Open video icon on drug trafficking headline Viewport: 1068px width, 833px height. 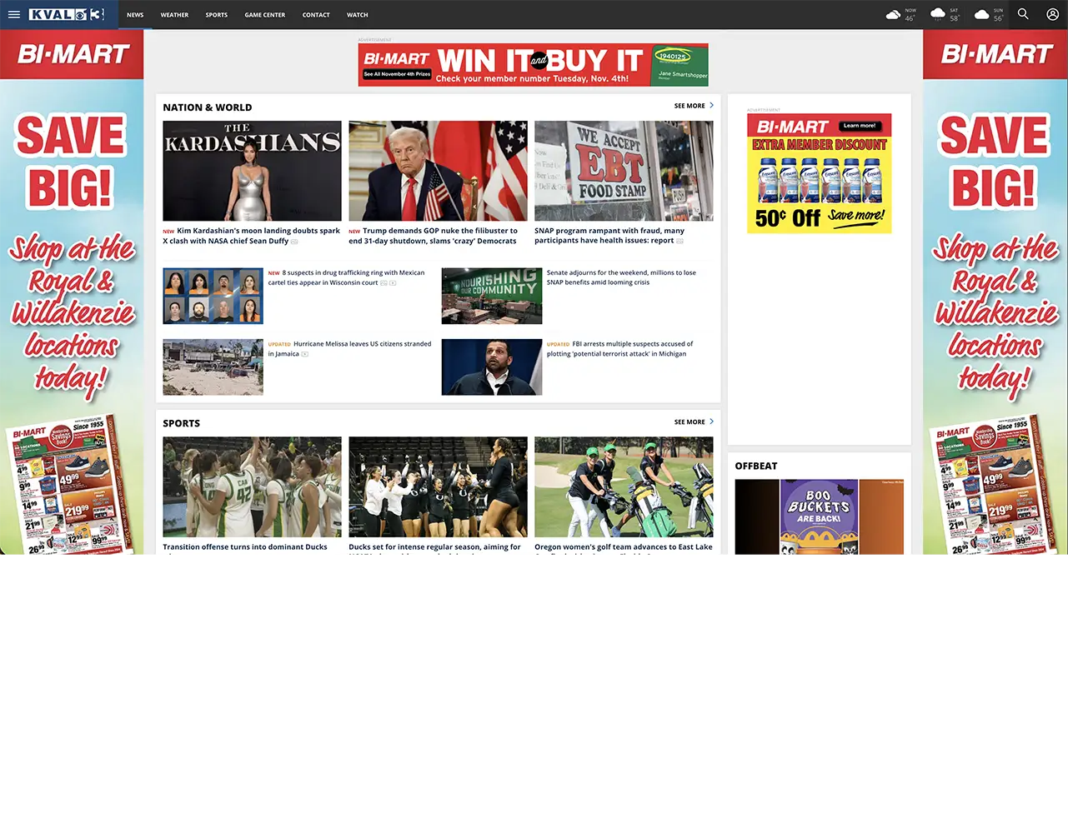click(393, 283)
